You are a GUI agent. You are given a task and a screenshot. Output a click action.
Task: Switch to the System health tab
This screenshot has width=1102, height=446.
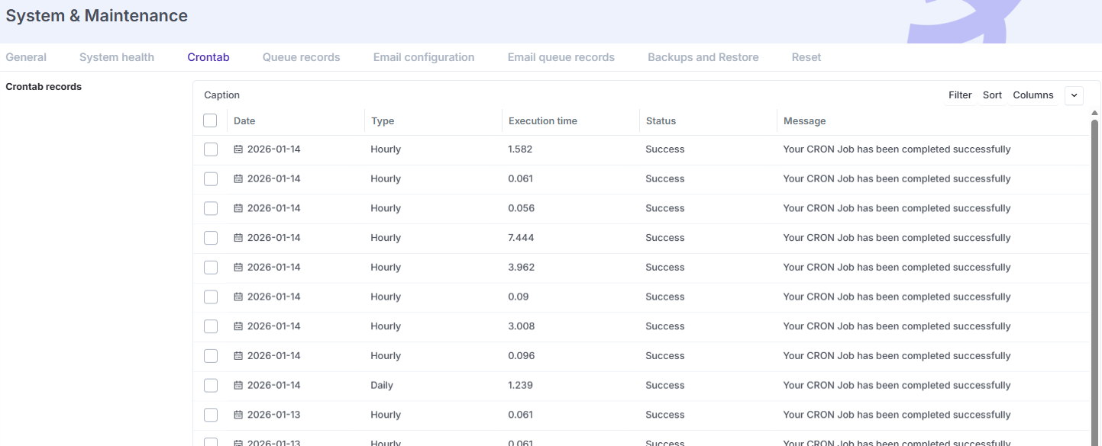pos(117,57)
